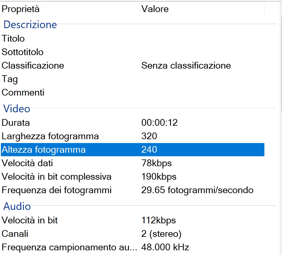
Task: Click the highlighted Altezza fotogramma row
Action: pos(44,150)
